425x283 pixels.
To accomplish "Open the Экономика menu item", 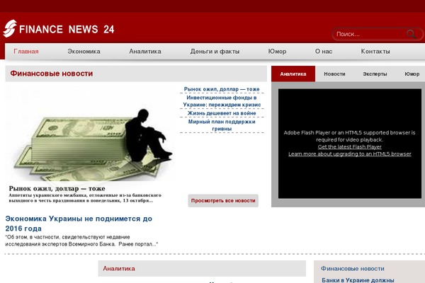I will pyautogui.click(x=84, y=52).
